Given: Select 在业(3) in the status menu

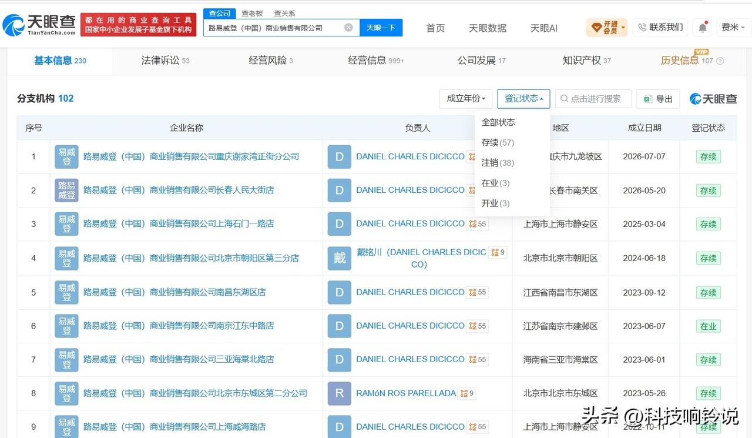Looking at the screenshot, I should pyautogui.click(x=495, y=183).
